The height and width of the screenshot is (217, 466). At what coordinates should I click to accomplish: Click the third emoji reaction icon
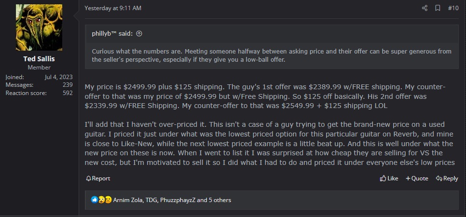pyautogui.click(x=108, y=200)
